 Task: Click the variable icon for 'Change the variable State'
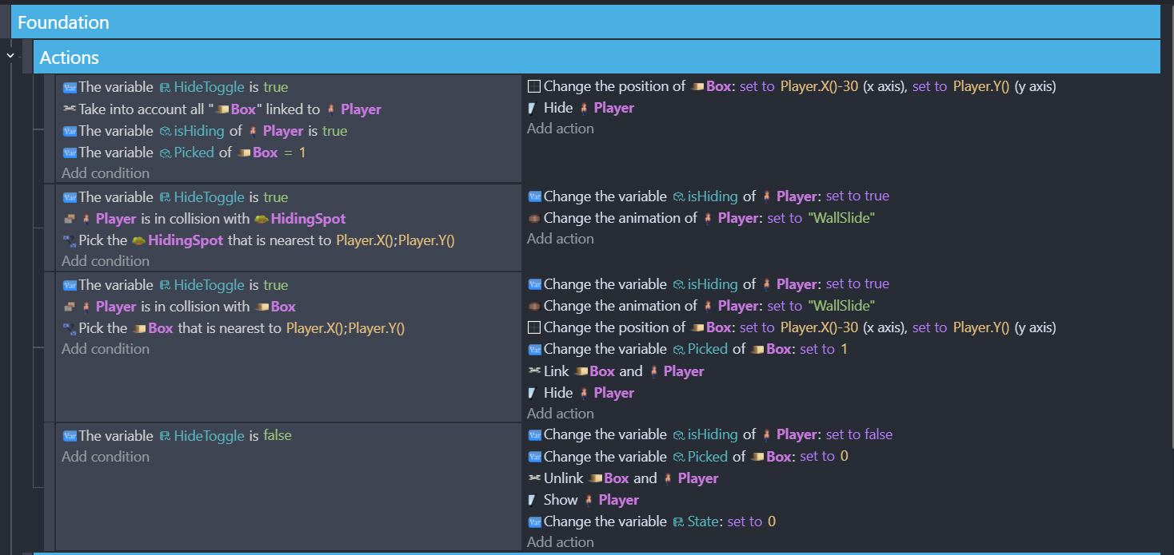click(x=534, y=521)
